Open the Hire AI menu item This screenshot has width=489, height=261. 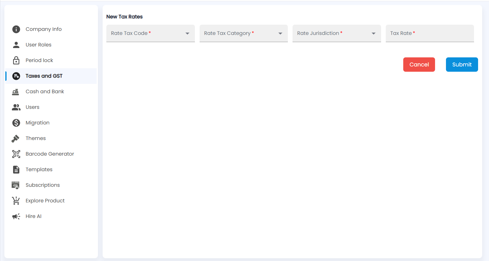[51, 216]
